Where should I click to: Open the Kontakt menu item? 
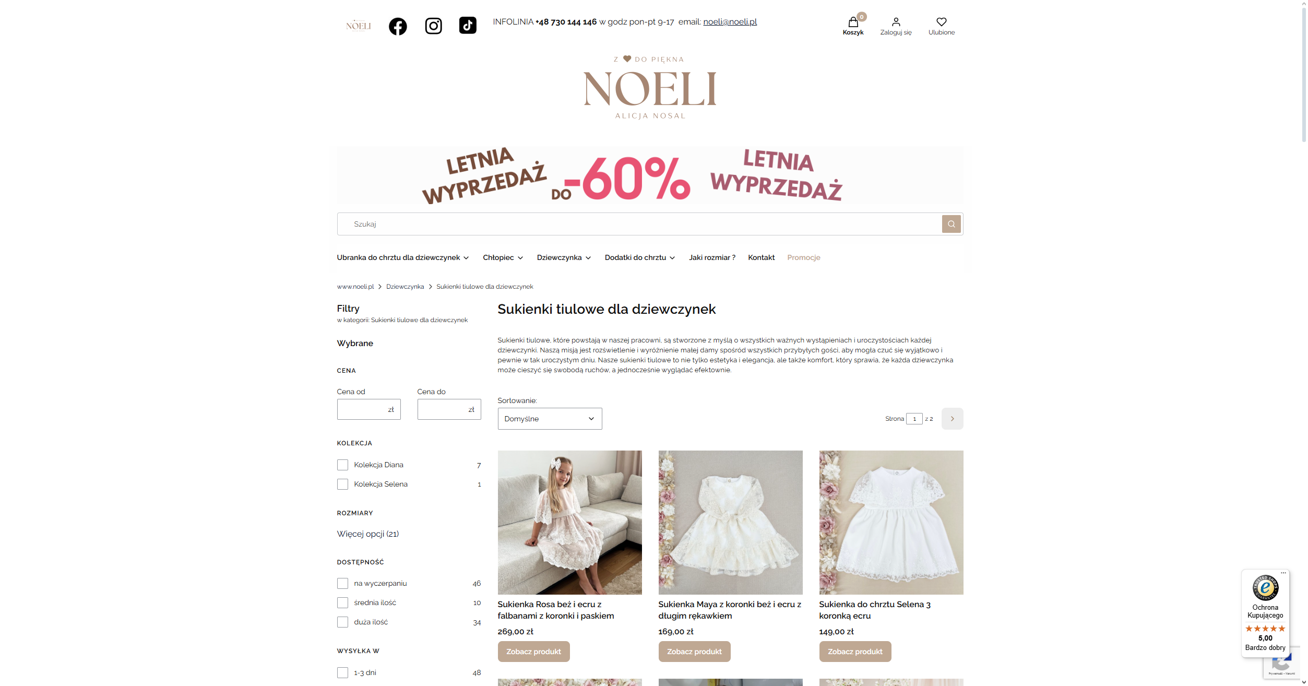761,257
